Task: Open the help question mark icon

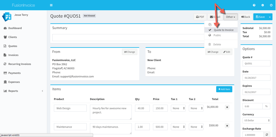Action: tap(254, 5)
